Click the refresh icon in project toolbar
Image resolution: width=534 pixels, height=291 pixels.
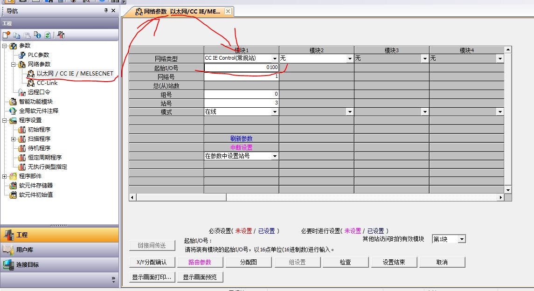[47, 35]
